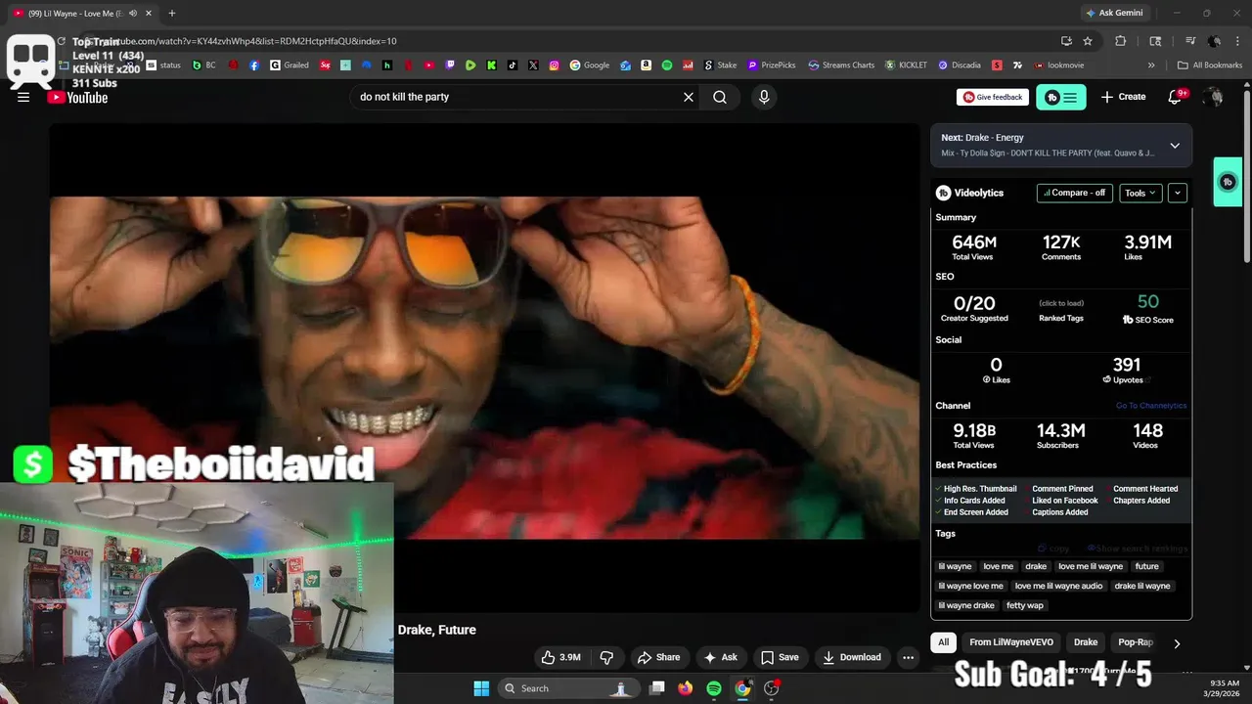Select the Drake filter chip
This screenshot has height=704, width=1252.
[x=1086, y=642]
